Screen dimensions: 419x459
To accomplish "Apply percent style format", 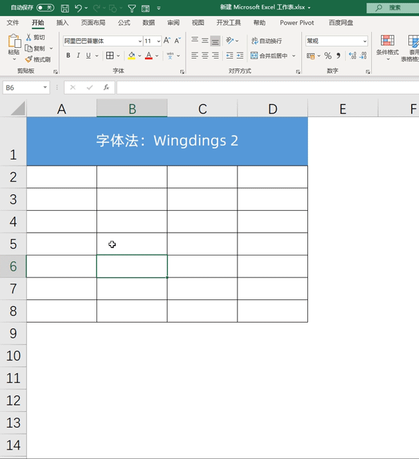I will point(328,56).
